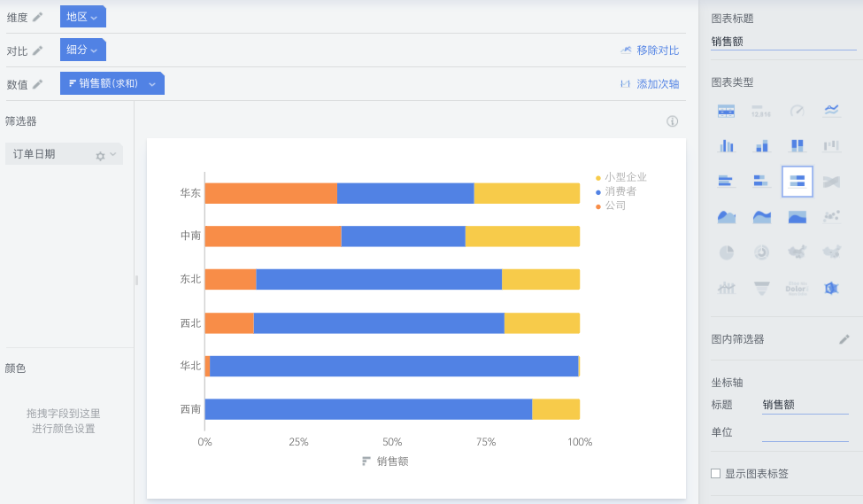Select the waterfall chart type icon
Image resolution: width=863 pixels, height=504 pixels.
(832, 146)
